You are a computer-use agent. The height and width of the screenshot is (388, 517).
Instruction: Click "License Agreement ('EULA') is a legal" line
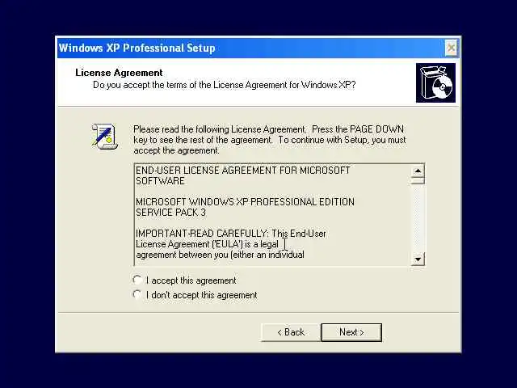pos(207,244)
